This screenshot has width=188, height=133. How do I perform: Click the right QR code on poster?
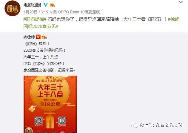pos(62,121)
